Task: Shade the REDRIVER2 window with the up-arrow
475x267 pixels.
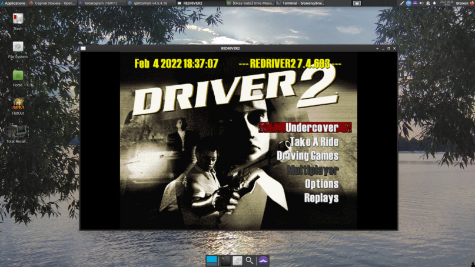Action: [x=377, y=48]
